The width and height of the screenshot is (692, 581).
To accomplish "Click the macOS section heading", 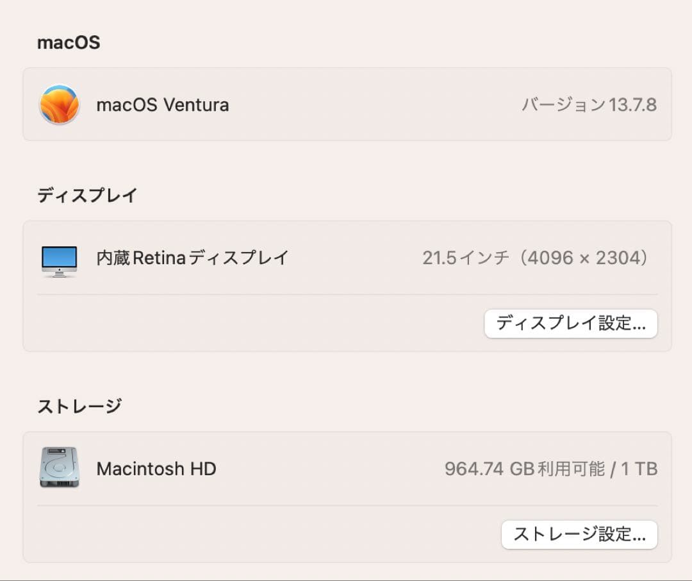I will tap(68, 41).
